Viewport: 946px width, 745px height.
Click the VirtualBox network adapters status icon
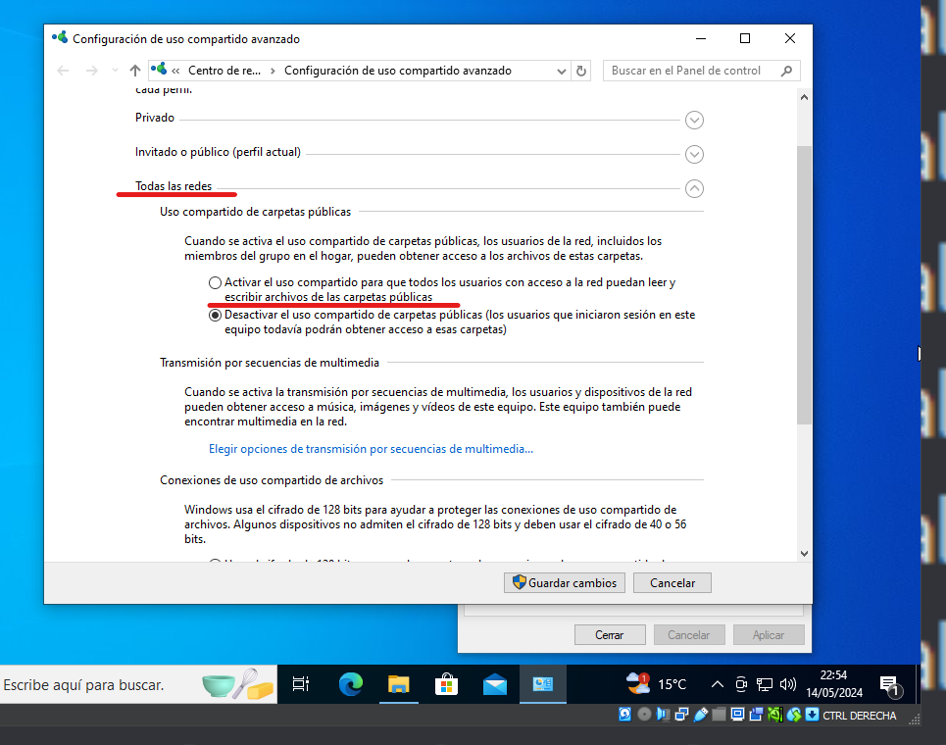pos(680,715)
